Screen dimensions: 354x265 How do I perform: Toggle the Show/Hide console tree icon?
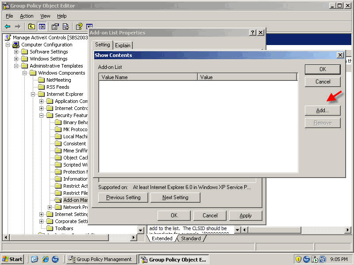tap(42, 26)
